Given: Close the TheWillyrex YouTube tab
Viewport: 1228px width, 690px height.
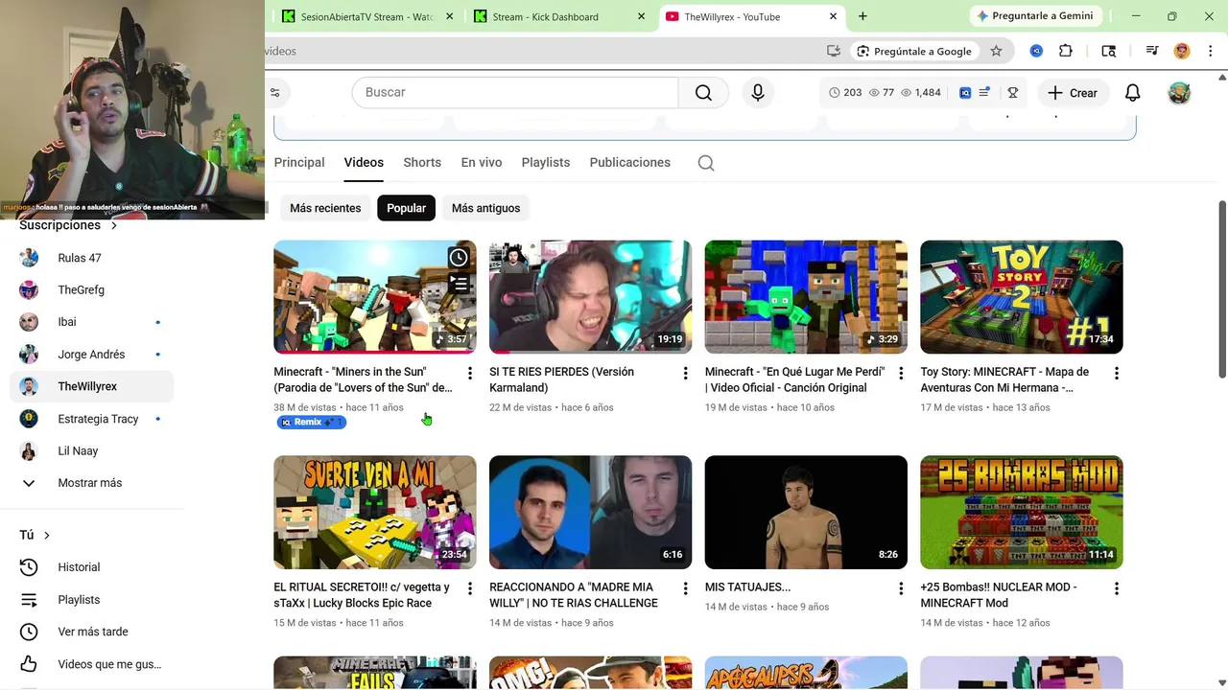Looking at the screenshot, I should pyautogui.click(x=833, y=16).
